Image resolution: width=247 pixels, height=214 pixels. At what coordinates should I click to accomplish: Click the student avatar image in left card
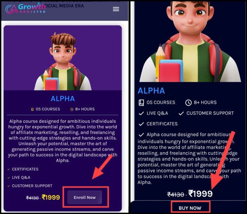63,61
